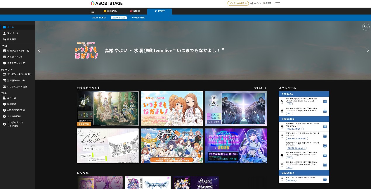This screenshot has height=189, width=371.
Task: Switch to the CHANNEL tab
Action: [x=110, y=11]
